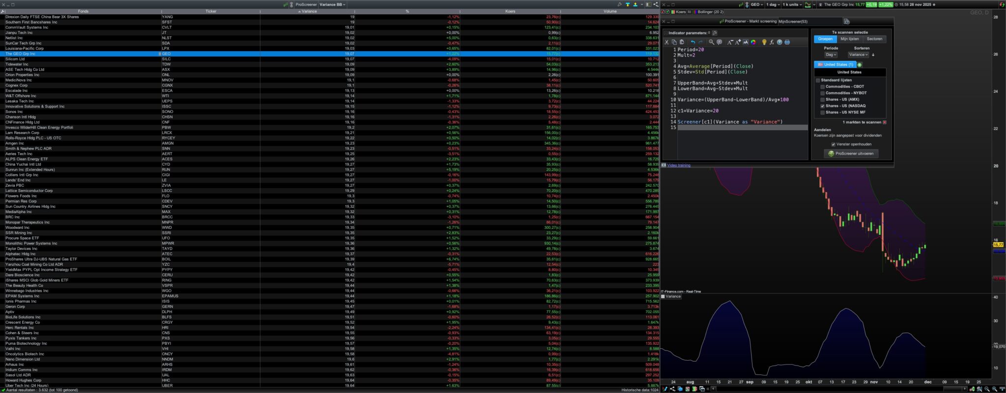
Task: Toggle the sort direction arrow beside Variance
Action: click(873, 55)
